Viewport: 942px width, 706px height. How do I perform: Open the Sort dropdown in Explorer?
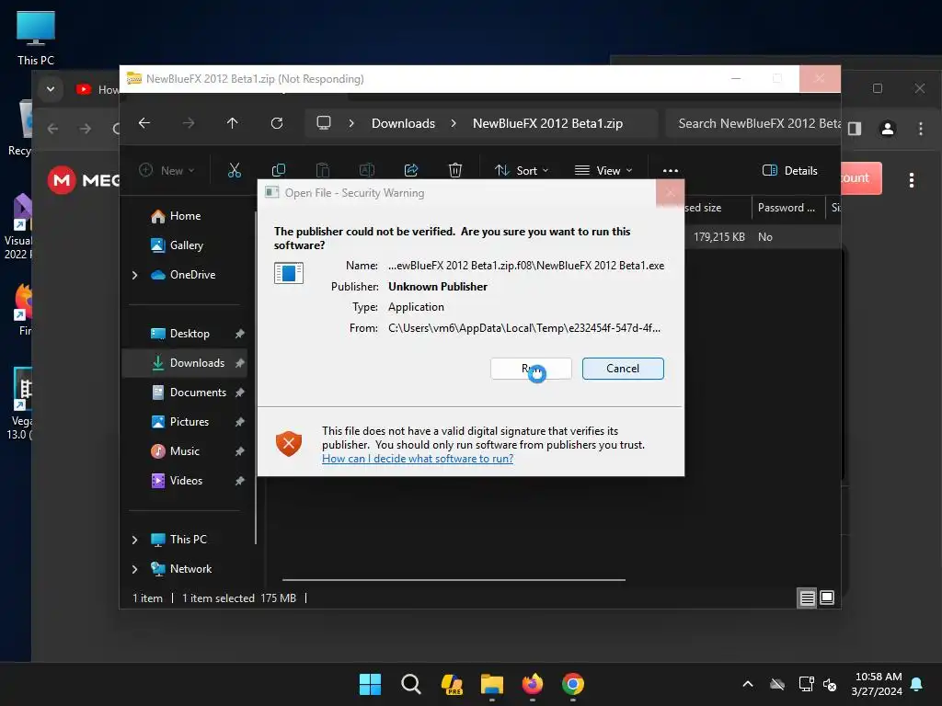click(522, 170)
